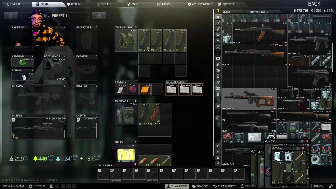Select the THOR CRV body armor

point(55,69)
